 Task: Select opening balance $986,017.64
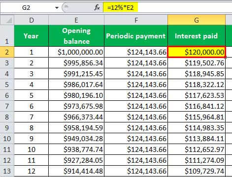coord(76,85)
